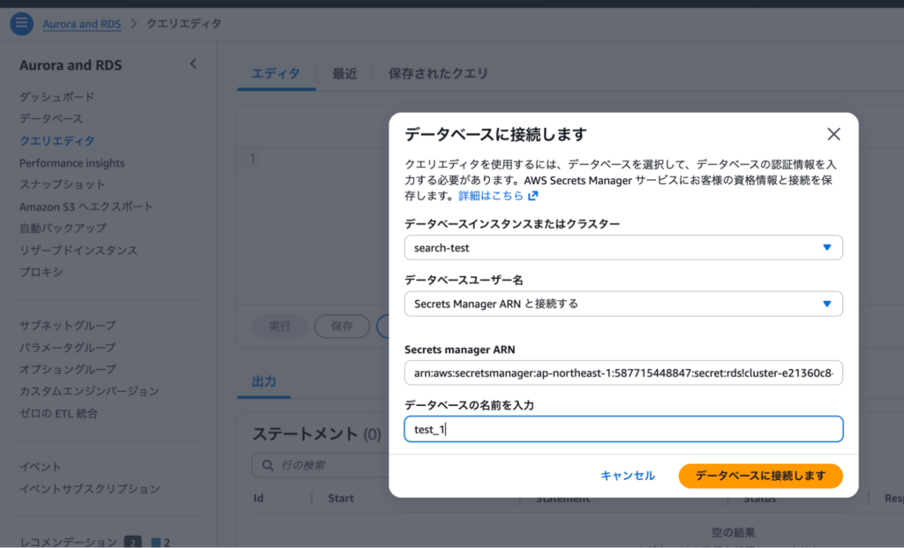Collapse the Aurora and RDS sidebar
This screenshot has width=904, height=548.
point(193,64)
